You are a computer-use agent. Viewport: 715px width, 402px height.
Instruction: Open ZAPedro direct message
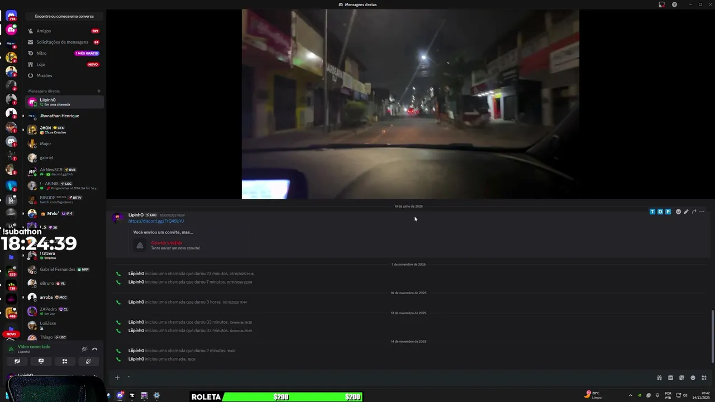coord(64,311)
